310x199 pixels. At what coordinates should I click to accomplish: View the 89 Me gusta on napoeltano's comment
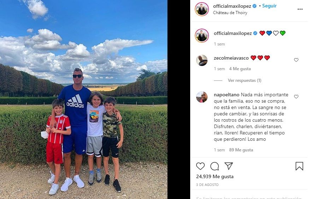241,150
